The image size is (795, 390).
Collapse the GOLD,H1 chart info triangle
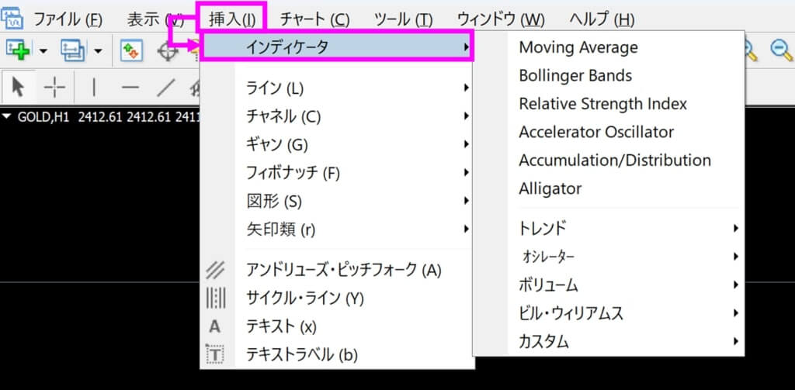6,116
